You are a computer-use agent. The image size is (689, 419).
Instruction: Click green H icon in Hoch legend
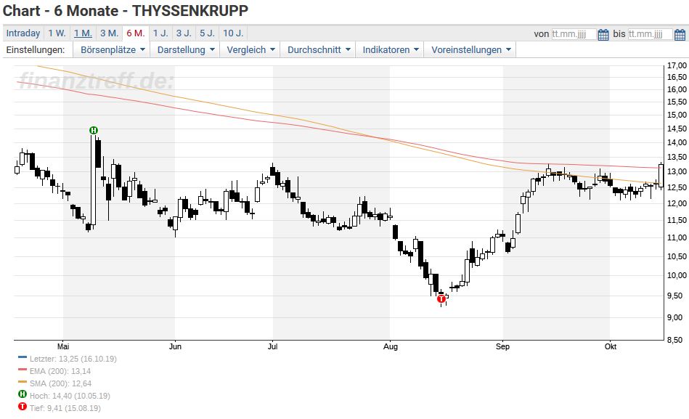pos(23,394)
